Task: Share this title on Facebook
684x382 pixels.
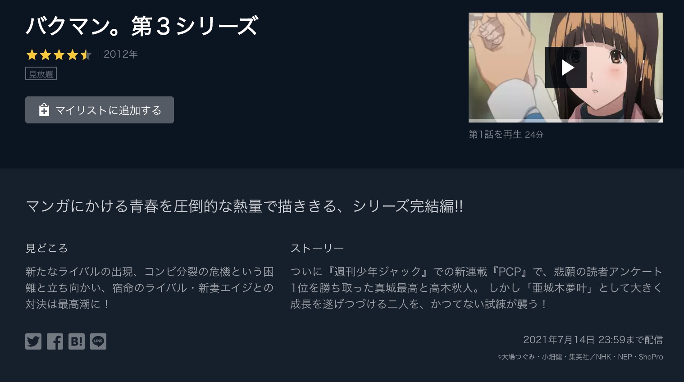Action: tap(55, 341)
